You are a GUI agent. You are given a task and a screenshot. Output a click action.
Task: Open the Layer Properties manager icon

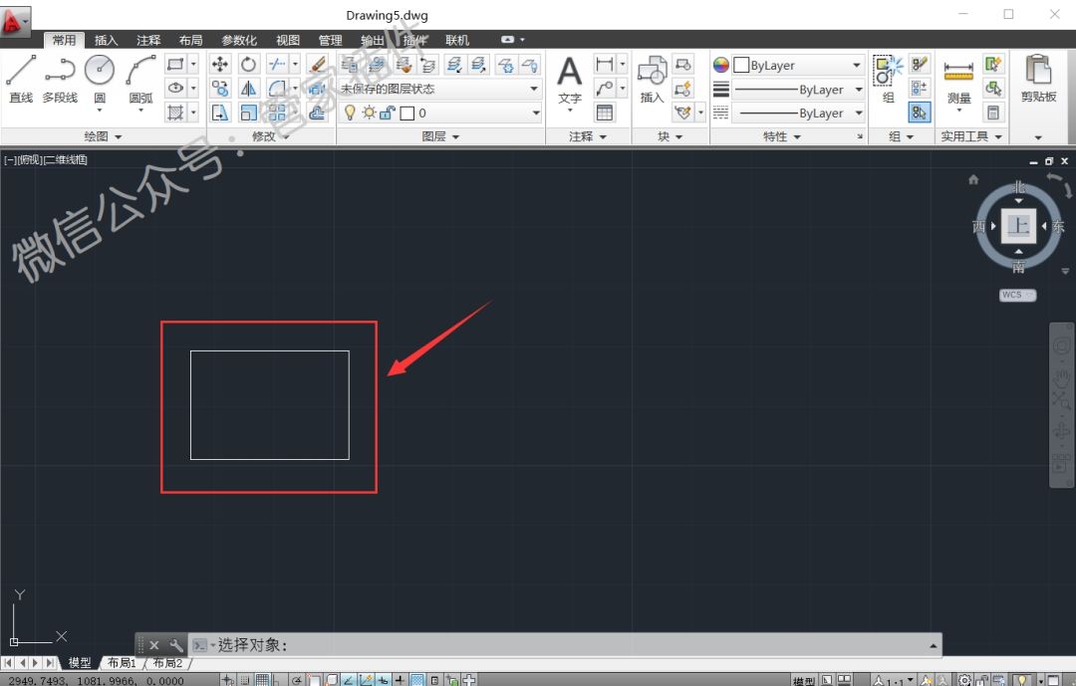[x=350, y=65]
